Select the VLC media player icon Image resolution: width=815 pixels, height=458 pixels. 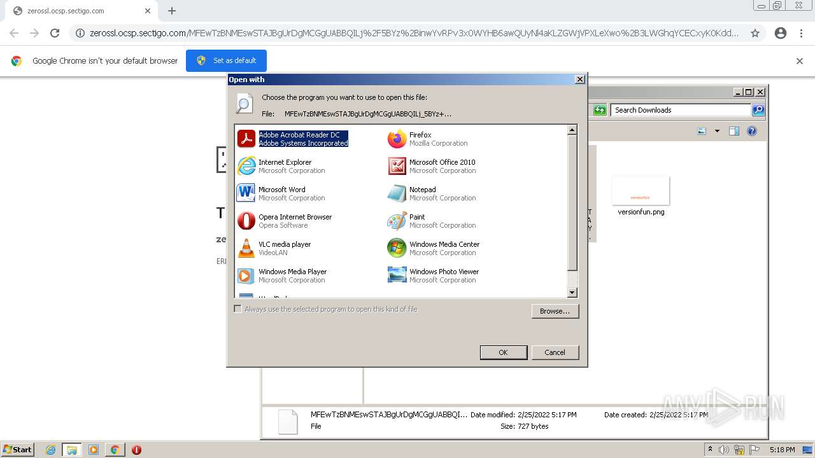point(246,248)
